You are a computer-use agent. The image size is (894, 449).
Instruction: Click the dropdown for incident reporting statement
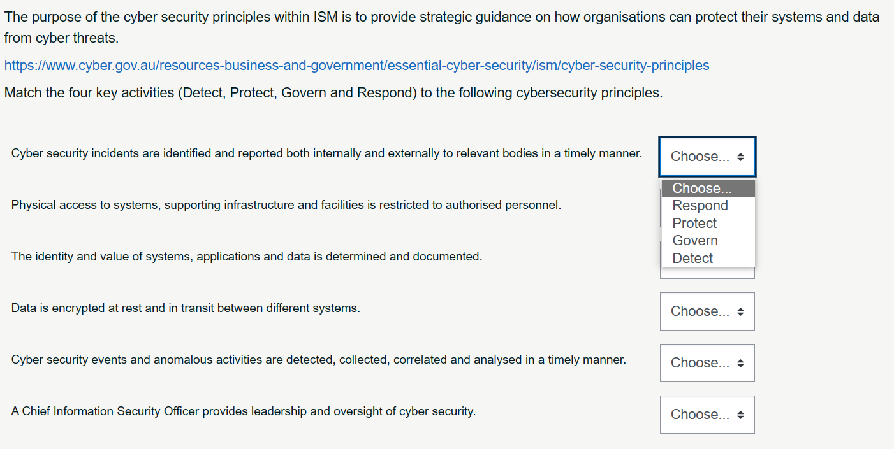pyautogui.click(x=707, y=156)
